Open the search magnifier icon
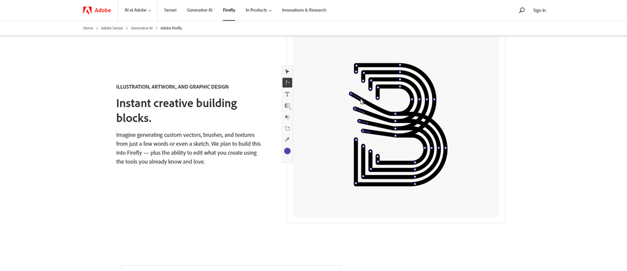Viewport: 627px width, 271px height. [522, 10]
